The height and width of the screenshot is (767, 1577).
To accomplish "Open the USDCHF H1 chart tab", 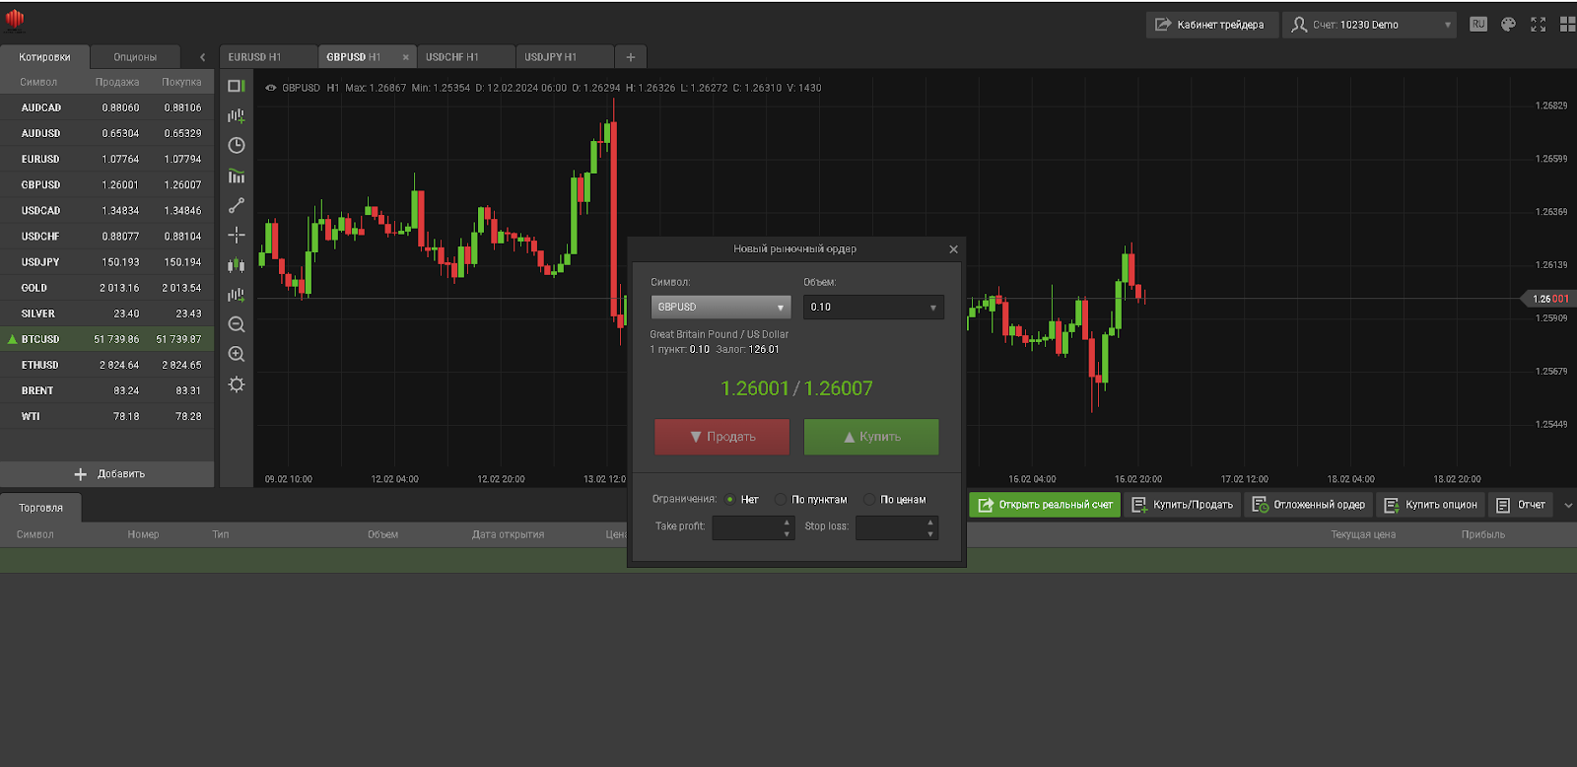I will (x=465, y=57).
